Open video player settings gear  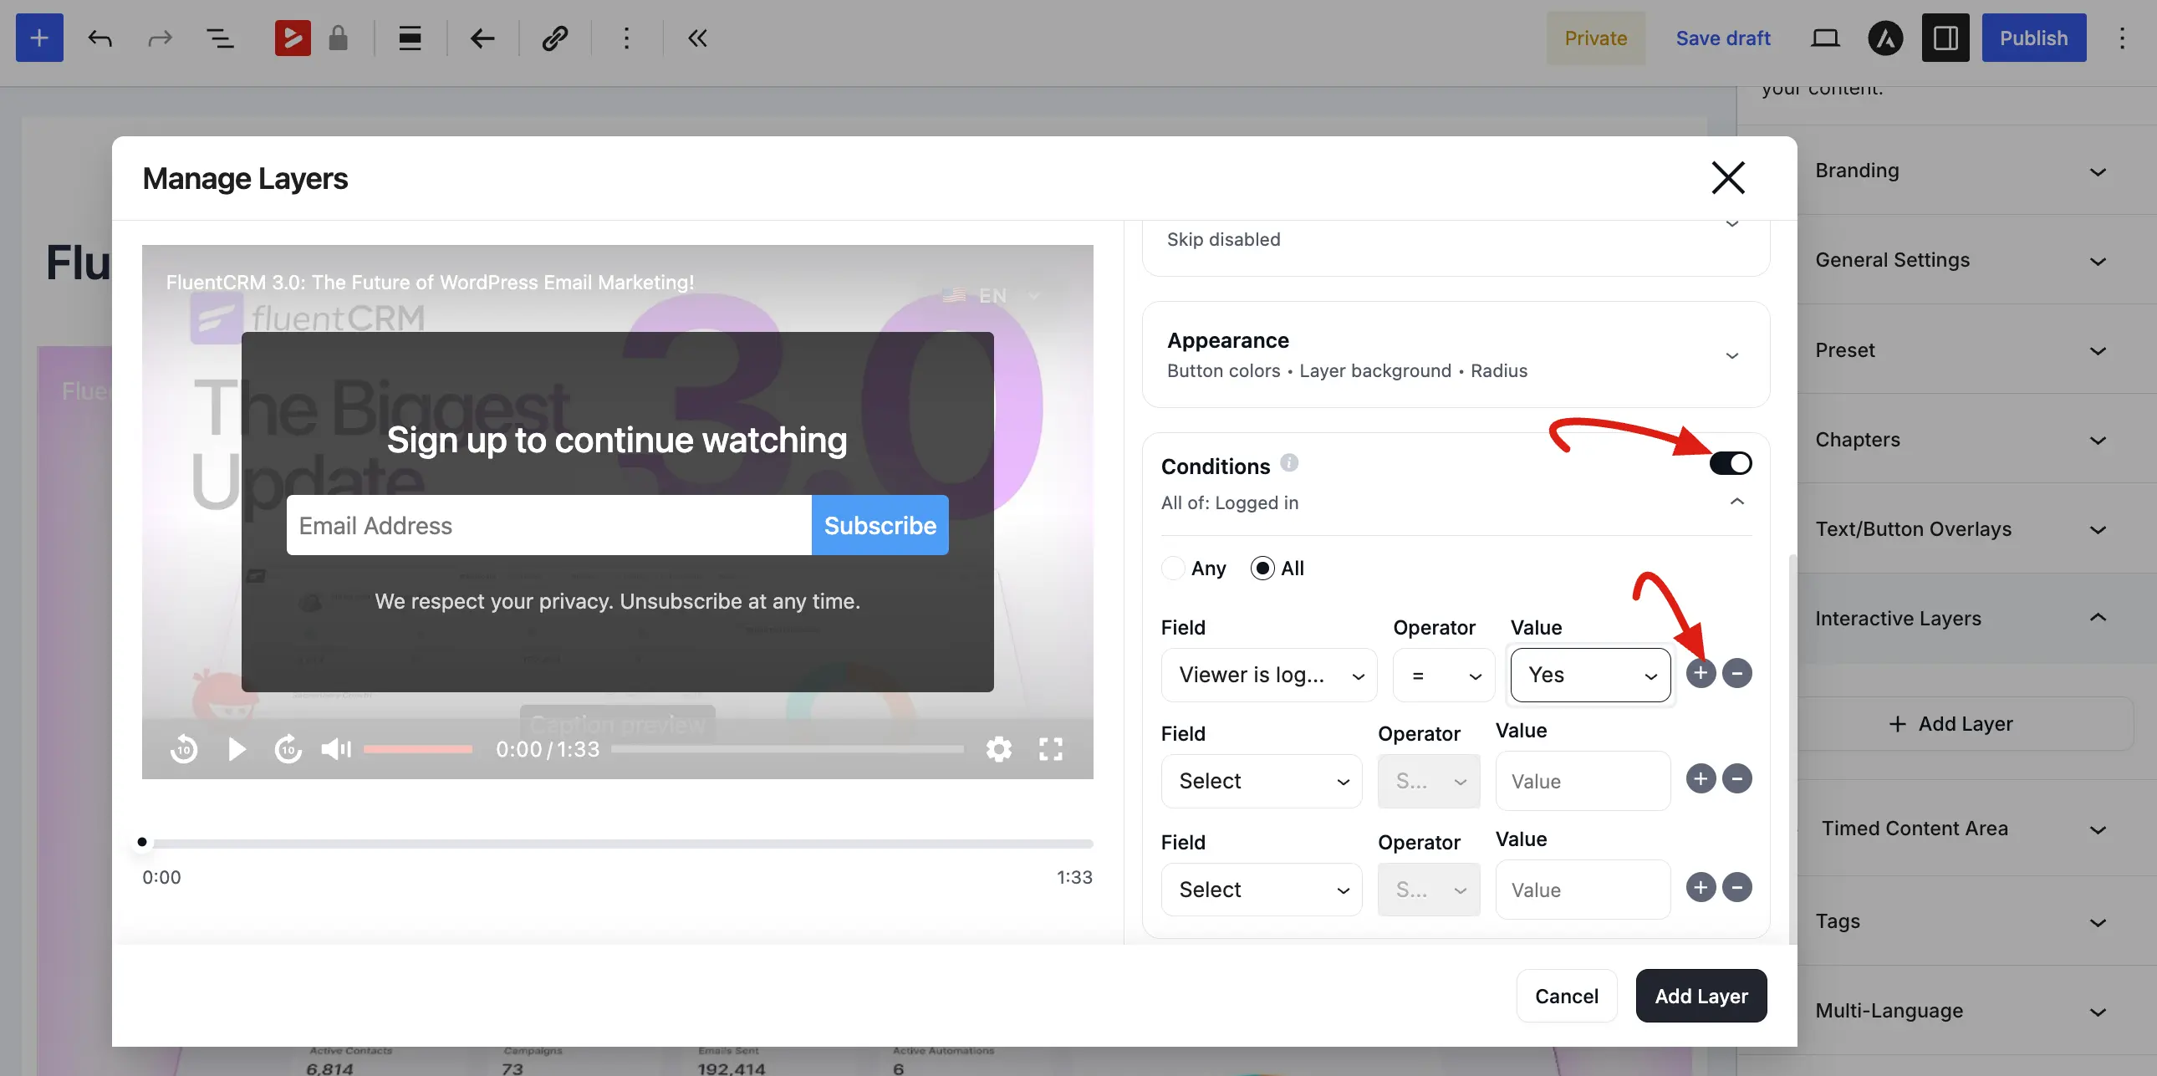tap(999, 748)
